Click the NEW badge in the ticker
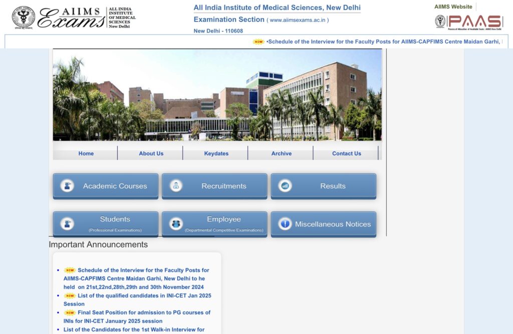This screenshot has height=334, width=513. [258, 42]
